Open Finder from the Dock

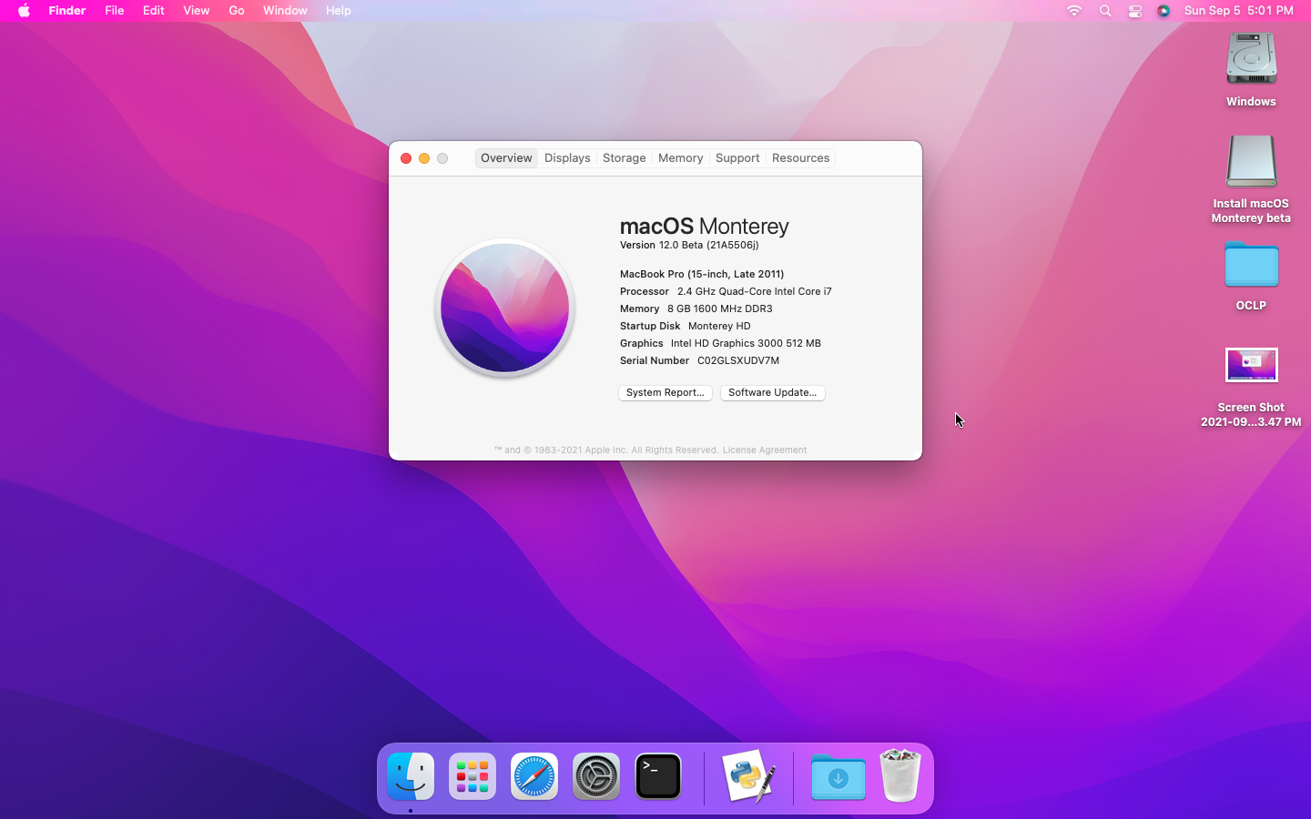[411, 777]
